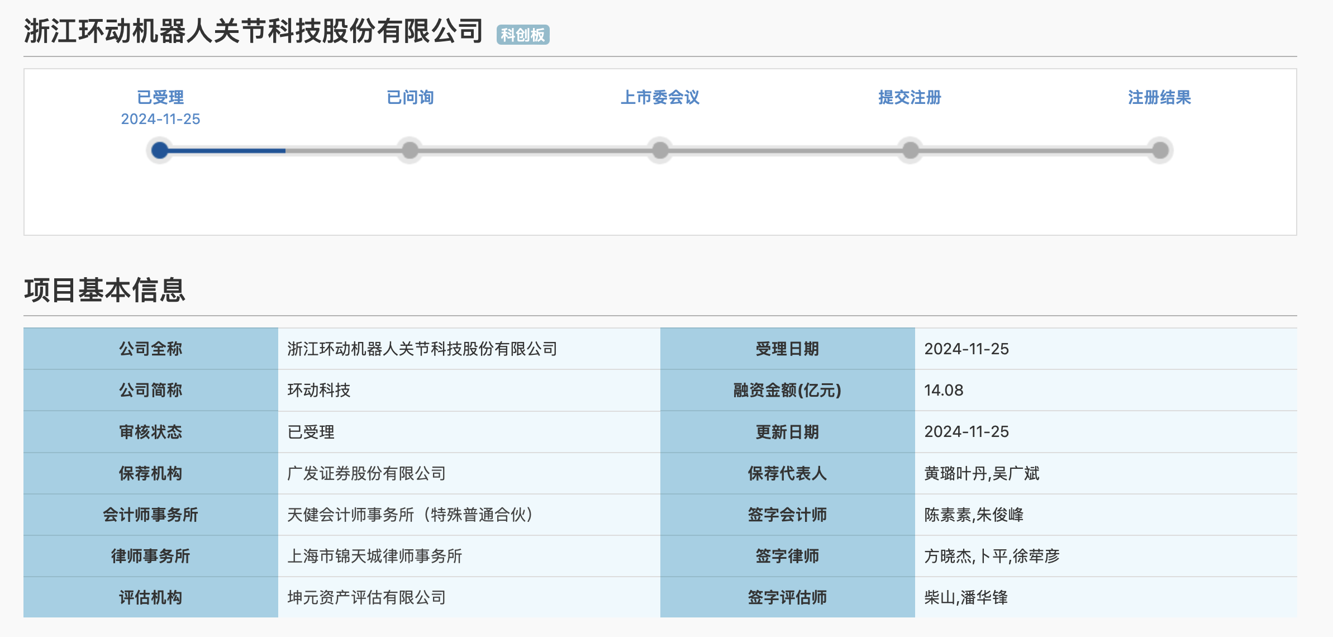Click accounting firm 天健会计师事务所 cell
This screenshot has width=1333, height=637.
(x=410, y=515)
